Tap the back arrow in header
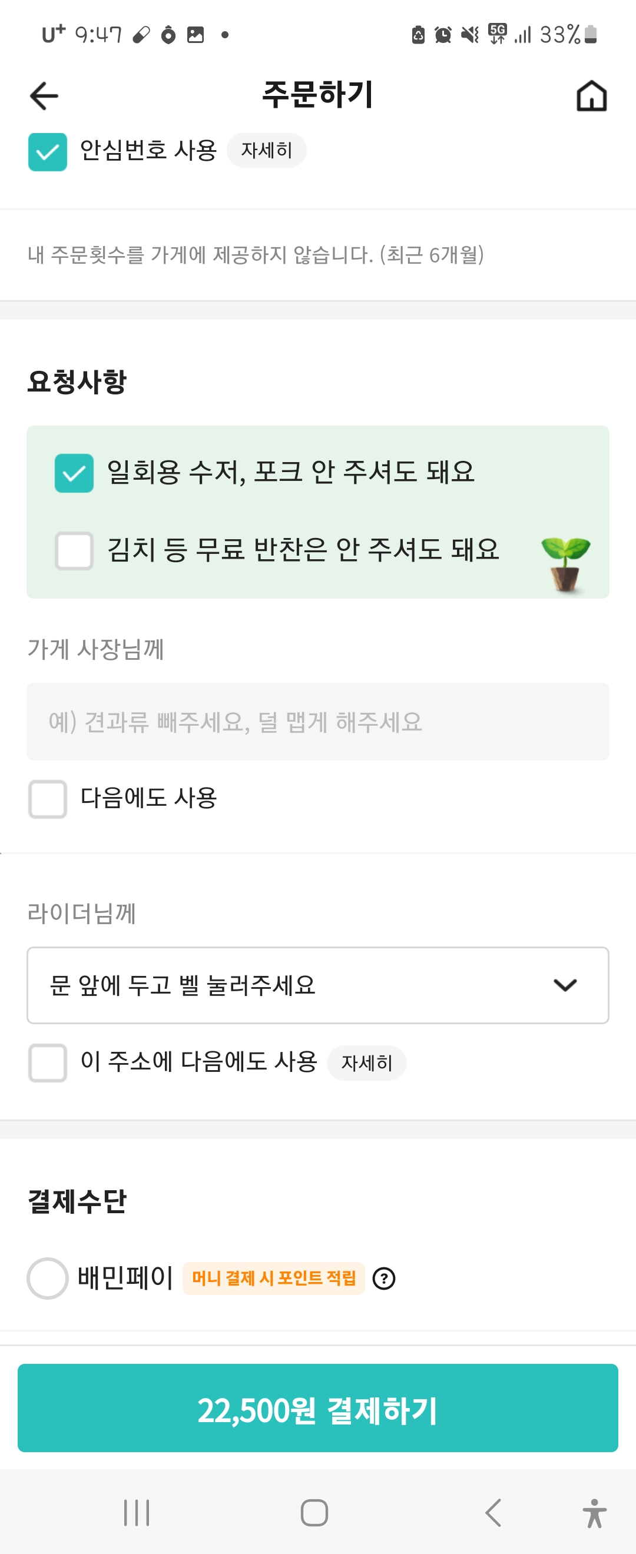Screen dimensions: 636x1554 click(44, 96)
